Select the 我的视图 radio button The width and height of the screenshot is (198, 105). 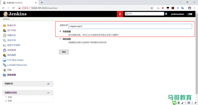pyautogui.click(x=60, y=39)
